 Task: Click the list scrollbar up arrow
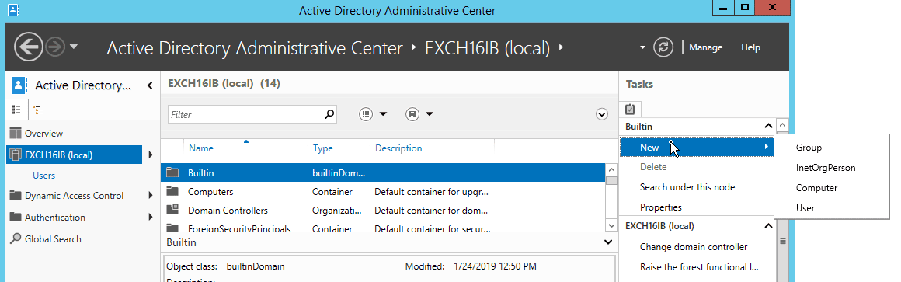tap(612, 169)
